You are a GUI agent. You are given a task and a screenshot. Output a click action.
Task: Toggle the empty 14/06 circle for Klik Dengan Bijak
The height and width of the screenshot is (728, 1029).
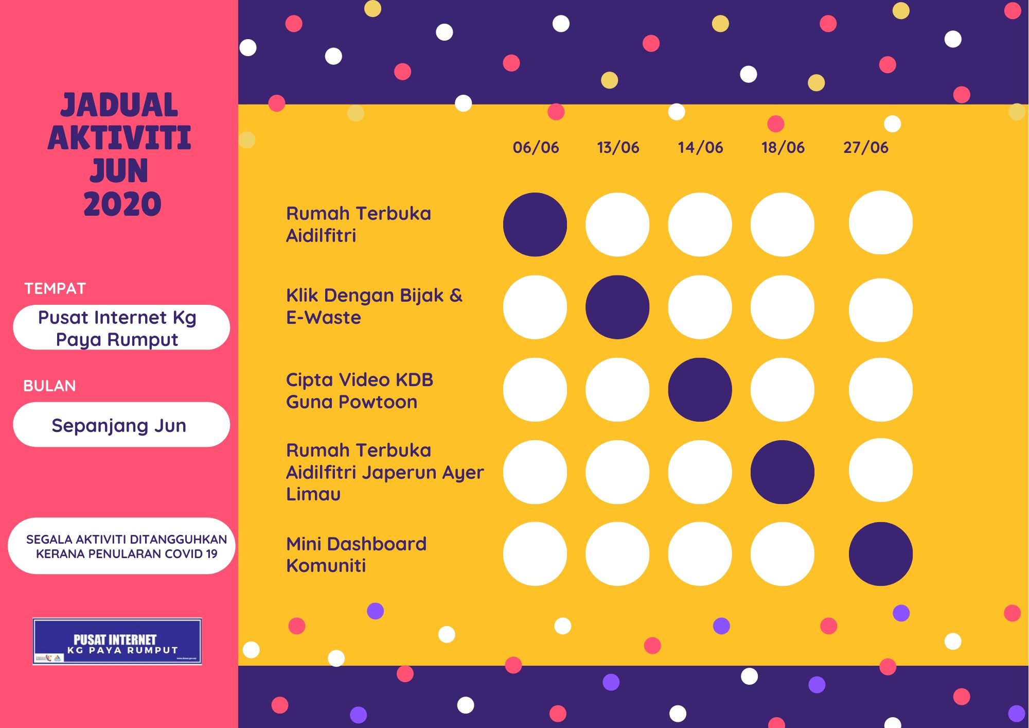(x=700, y=307)
